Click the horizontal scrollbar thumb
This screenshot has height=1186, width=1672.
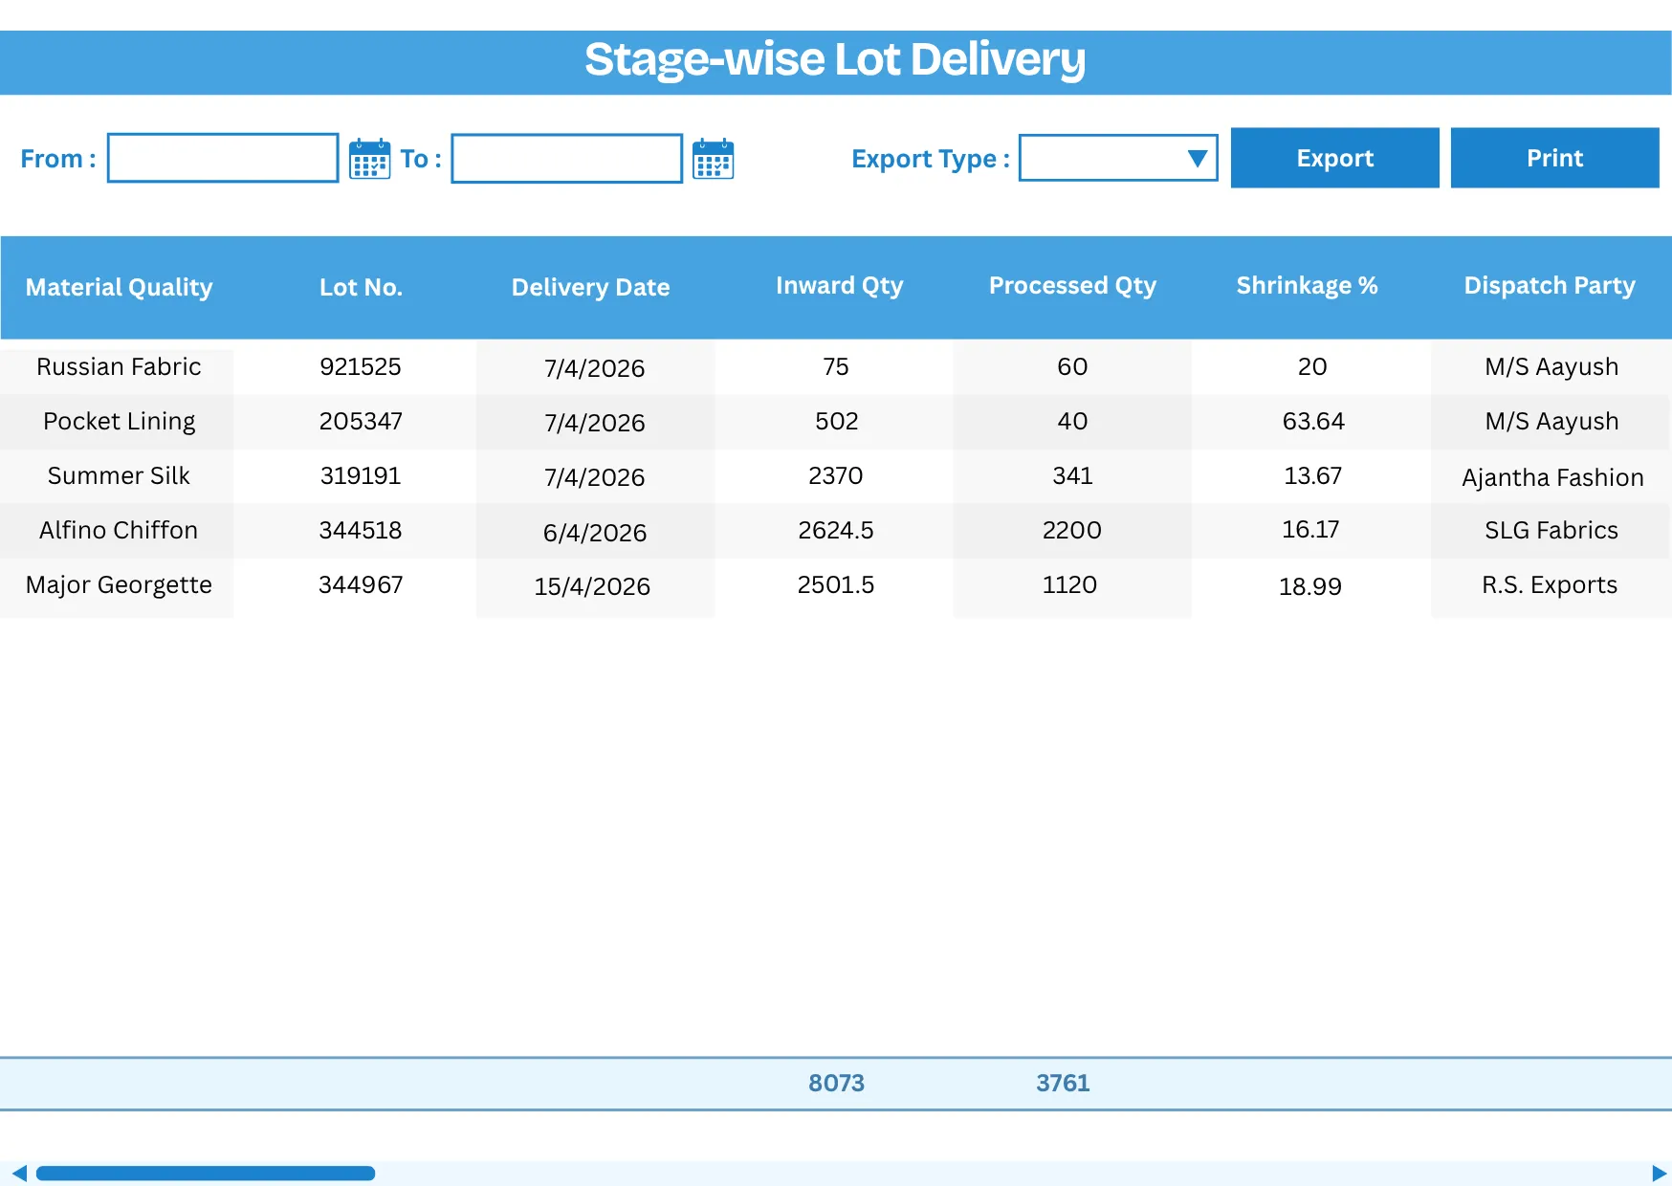coord(206,1174)
